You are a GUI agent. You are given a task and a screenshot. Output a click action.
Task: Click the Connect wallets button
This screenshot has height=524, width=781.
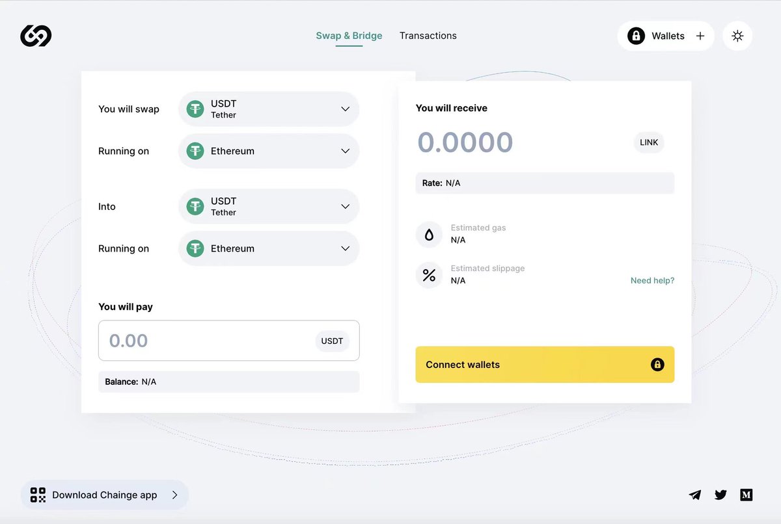pyautogui.click(x=545, y=365)
